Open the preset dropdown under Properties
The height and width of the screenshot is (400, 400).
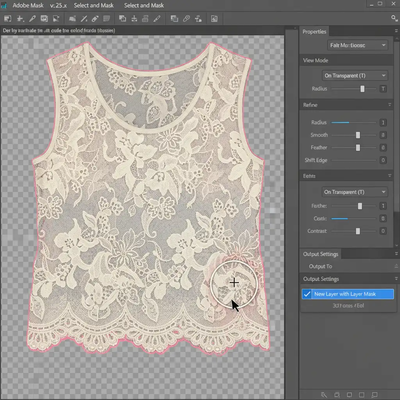click(x=357, y=45)
